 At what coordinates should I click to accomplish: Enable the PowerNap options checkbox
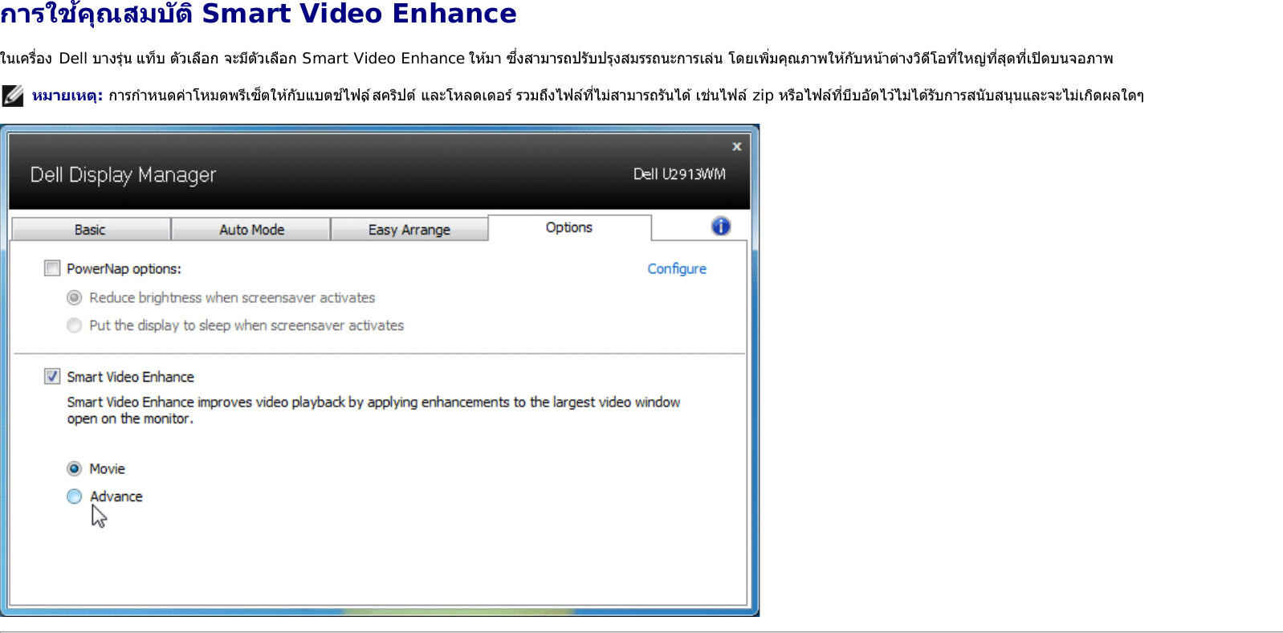[x=52, y=268]
